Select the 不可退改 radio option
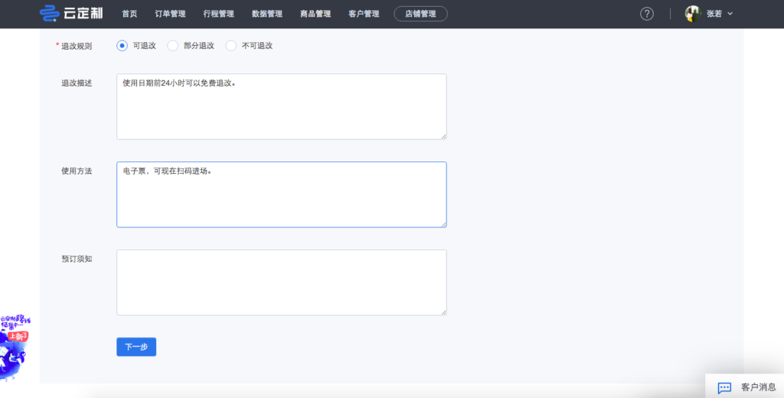Screen dimensions: 784x398 231,46
